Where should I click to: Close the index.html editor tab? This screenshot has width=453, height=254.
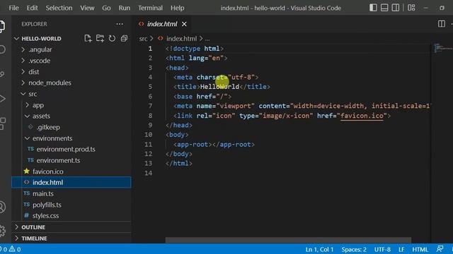click(184, 24)
